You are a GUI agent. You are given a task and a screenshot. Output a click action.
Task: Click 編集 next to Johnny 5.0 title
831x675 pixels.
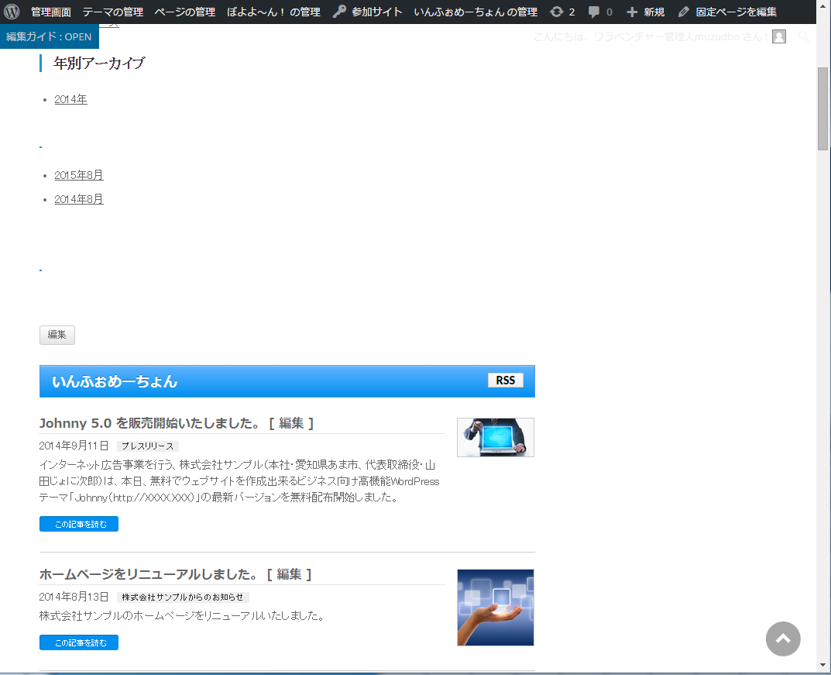(291, 423)
